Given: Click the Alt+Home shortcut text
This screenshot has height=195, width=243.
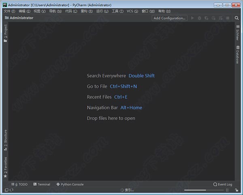Looking at the screenshot, I should coord(131,108).
